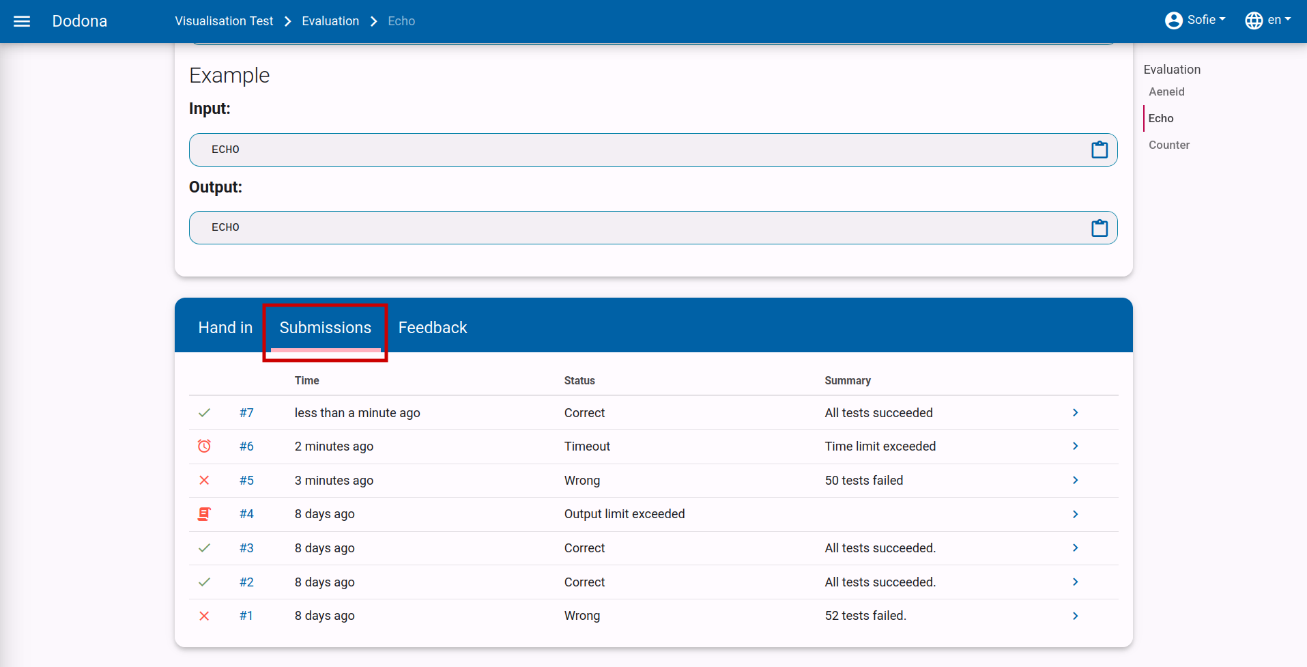Go to Evaluation breadcrumb
The image size is (1307, 667).
[x=330, y=21]
